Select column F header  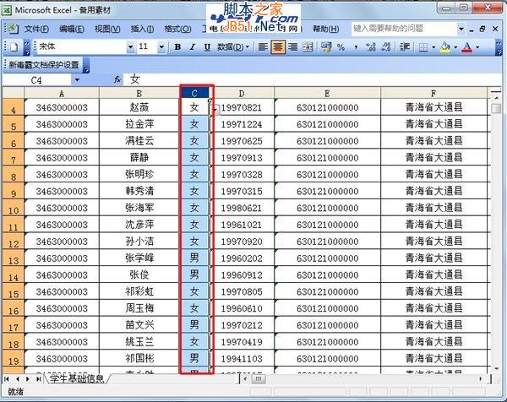click(433, 94)
